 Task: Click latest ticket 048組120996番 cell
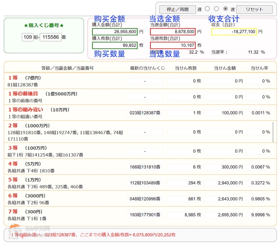[145, 199]
